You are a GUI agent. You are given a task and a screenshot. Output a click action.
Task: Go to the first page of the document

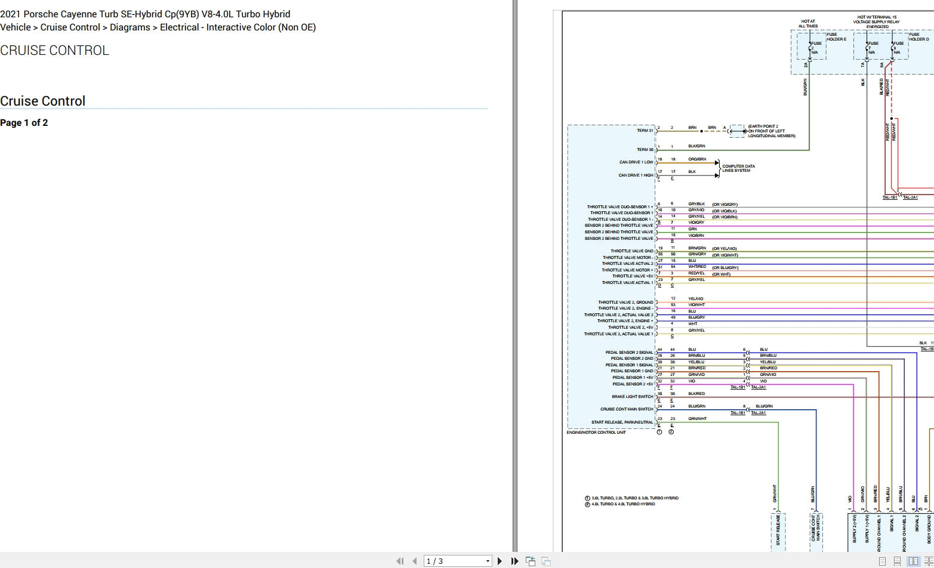click(400, 561)
